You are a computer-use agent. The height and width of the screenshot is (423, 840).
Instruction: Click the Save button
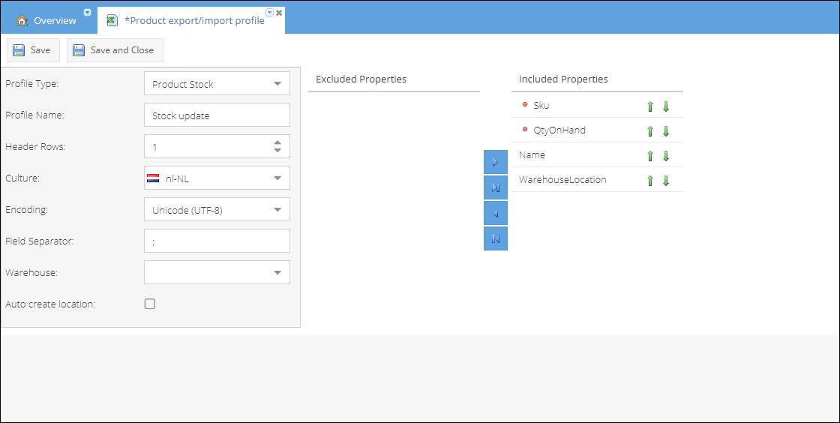(x=32, y=50)
